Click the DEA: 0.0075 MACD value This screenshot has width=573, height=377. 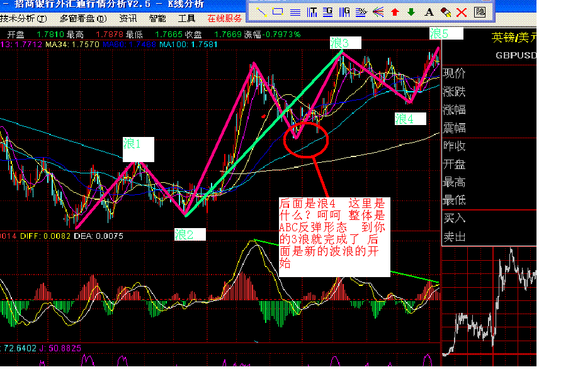(x=99, y=236)
